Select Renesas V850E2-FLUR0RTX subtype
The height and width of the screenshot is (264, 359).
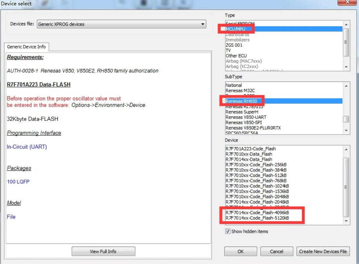click(284, 128)
